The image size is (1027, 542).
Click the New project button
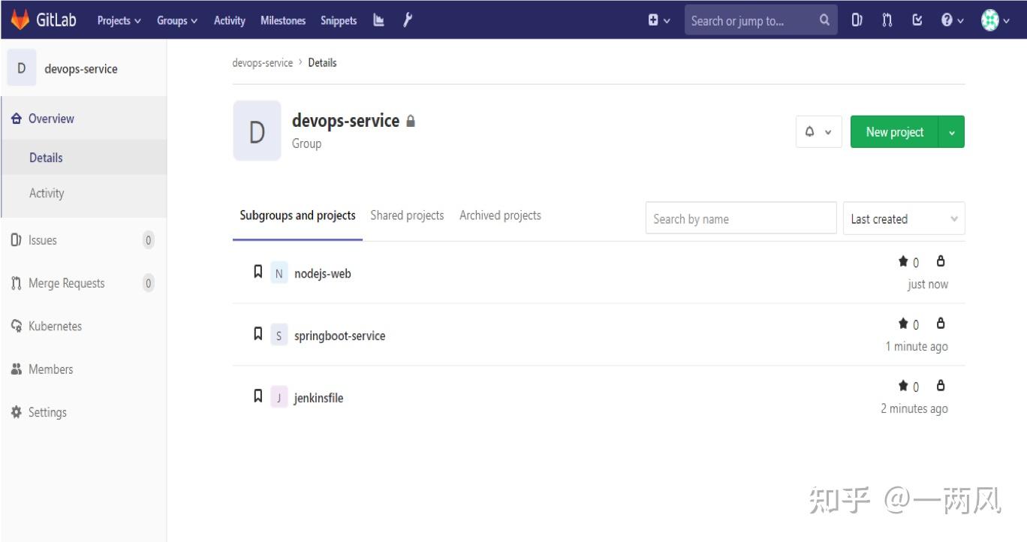pyautogui.click(x=893, y=131)
